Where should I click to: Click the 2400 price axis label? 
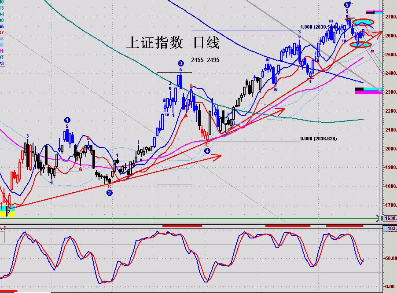[x=391, y=73]
